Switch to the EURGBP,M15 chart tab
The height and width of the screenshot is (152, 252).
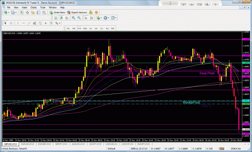(x=44, y=144)
